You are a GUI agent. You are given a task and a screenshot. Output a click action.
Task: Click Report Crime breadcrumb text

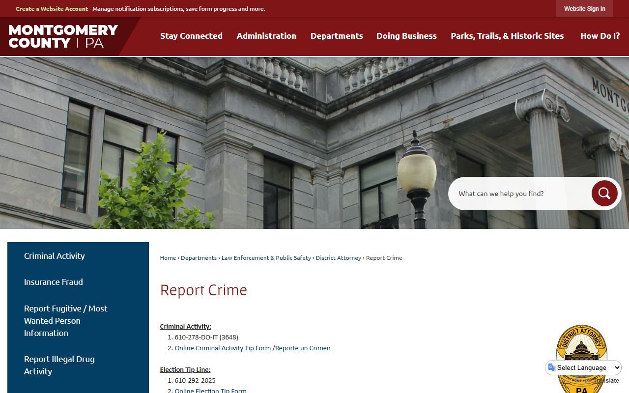pyautogui.click(x=384, y=258)
